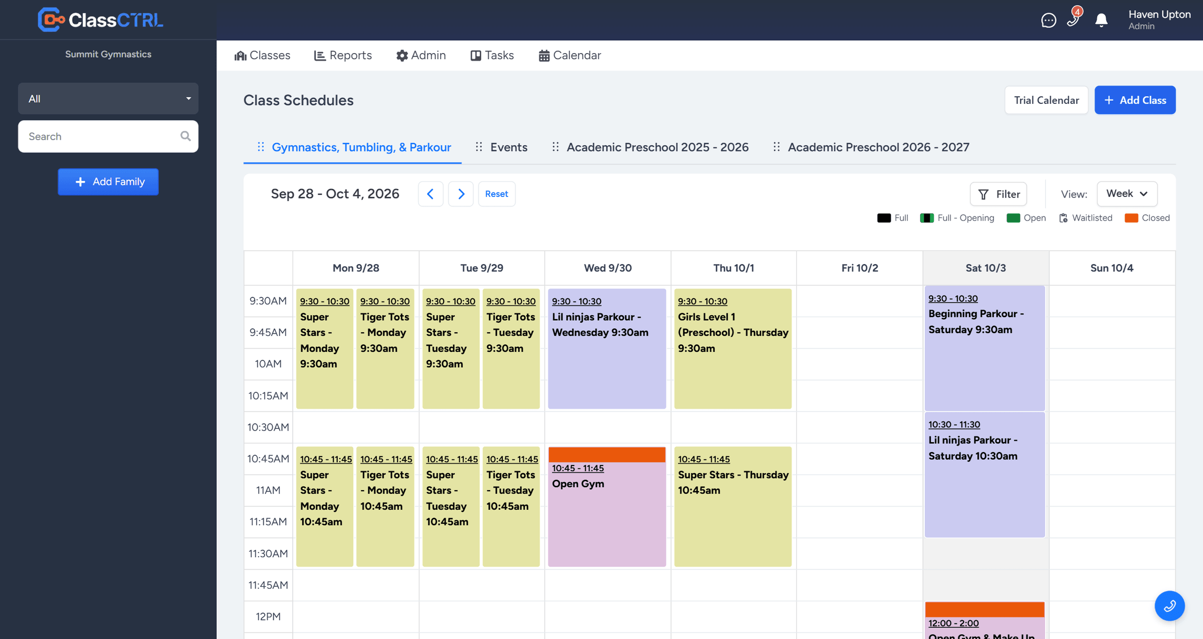Go to next week arrow
The width and height of the screenshot is (1203, 639).
pos(461,194)
